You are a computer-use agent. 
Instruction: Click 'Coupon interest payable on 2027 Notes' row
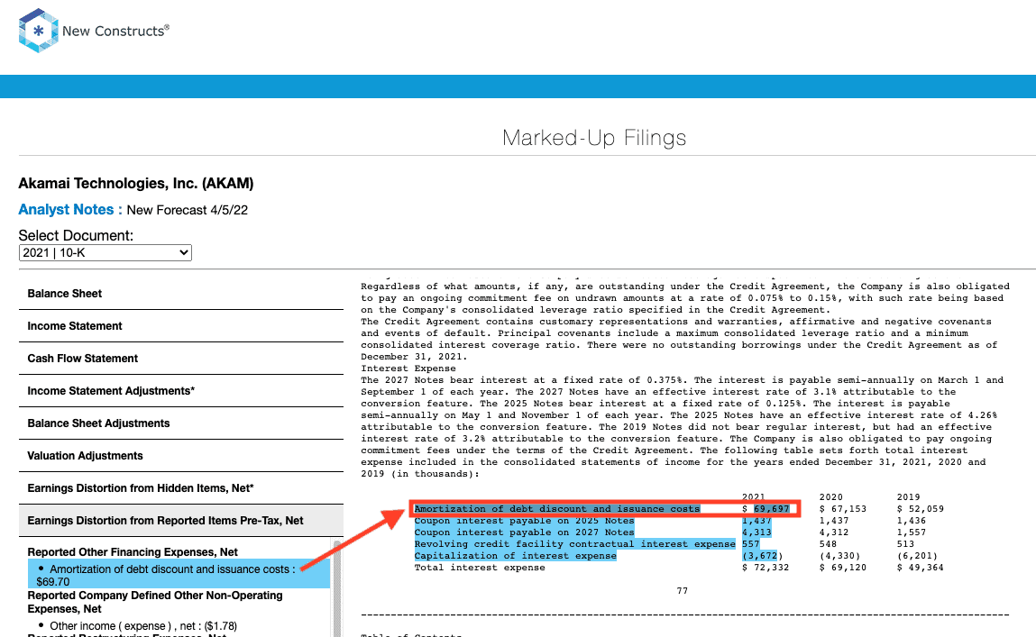(x=524, y=532)
